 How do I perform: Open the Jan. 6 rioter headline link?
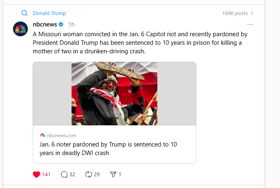pyautogui.click(x=108, y=149)
